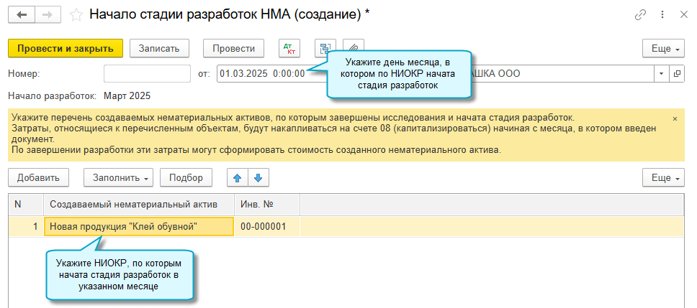Open document structure icon next to ДтКт
697x308 pixels.
[325, 48]
